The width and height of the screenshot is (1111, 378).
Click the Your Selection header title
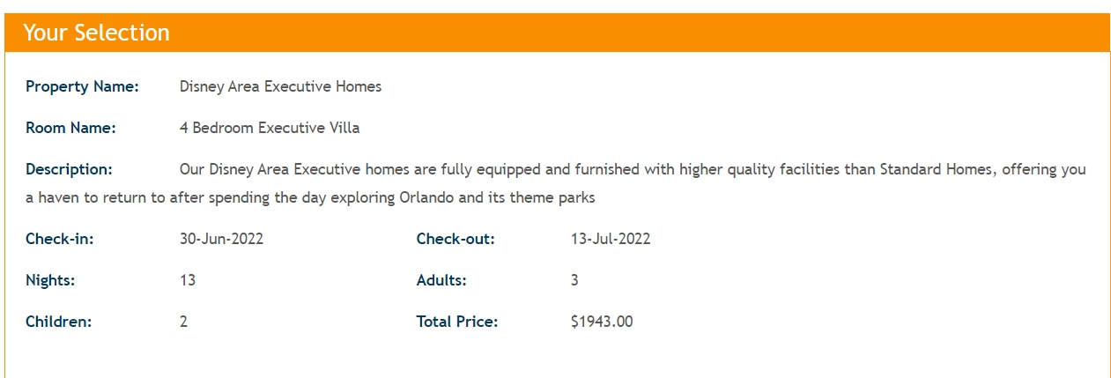96,33
